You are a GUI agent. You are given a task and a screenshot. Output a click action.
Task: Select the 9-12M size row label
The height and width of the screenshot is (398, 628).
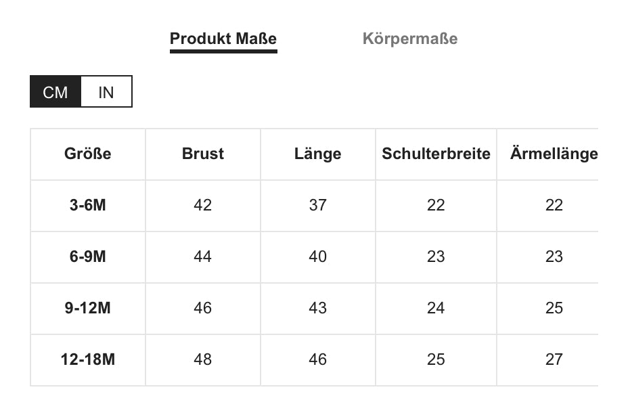pos(88,308)
